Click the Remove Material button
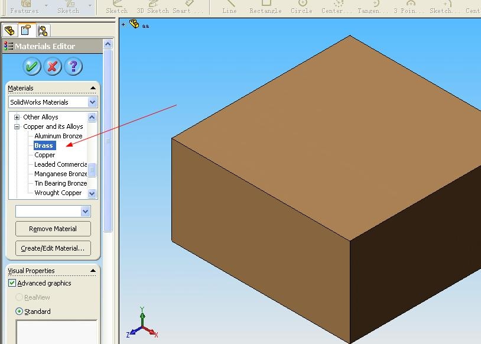 pos(53,229)
